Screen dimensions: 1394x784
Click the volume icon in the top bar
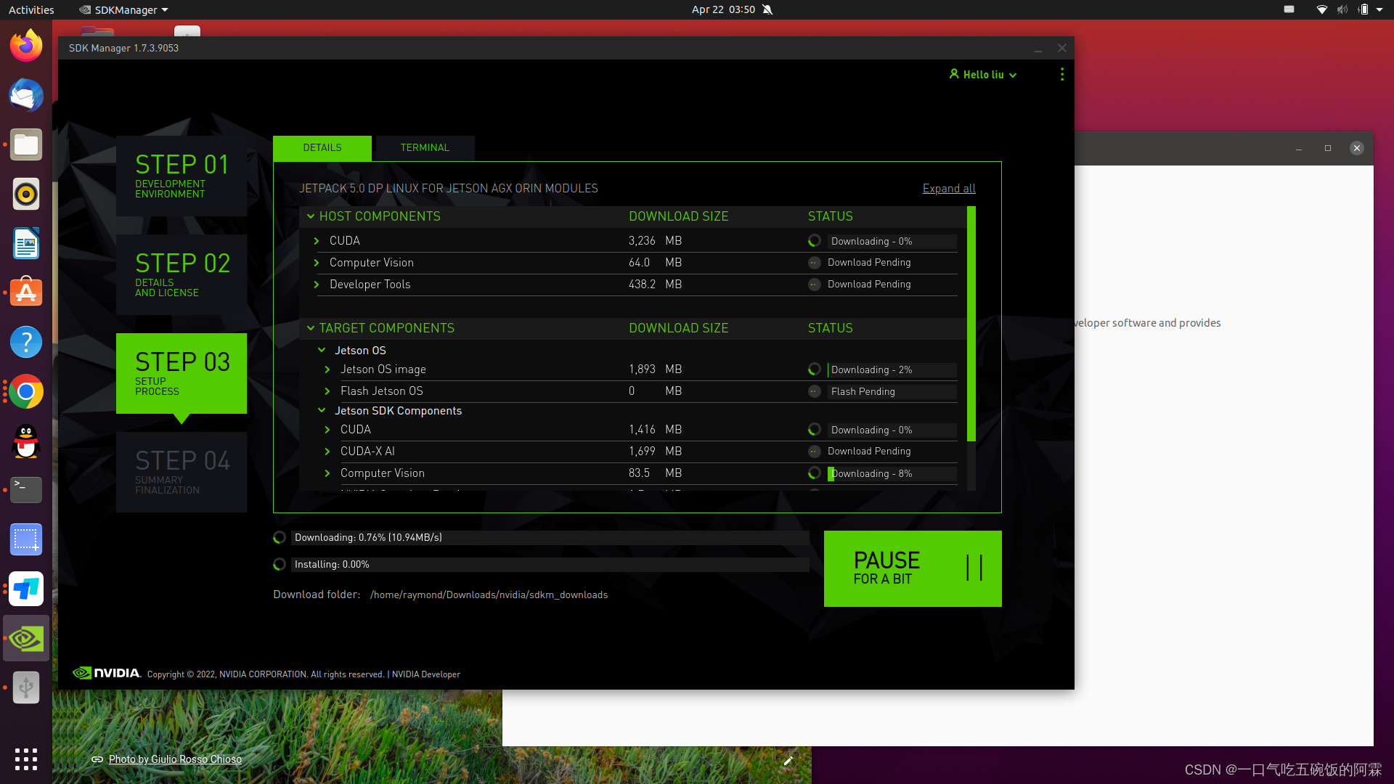coord(1342,9)
